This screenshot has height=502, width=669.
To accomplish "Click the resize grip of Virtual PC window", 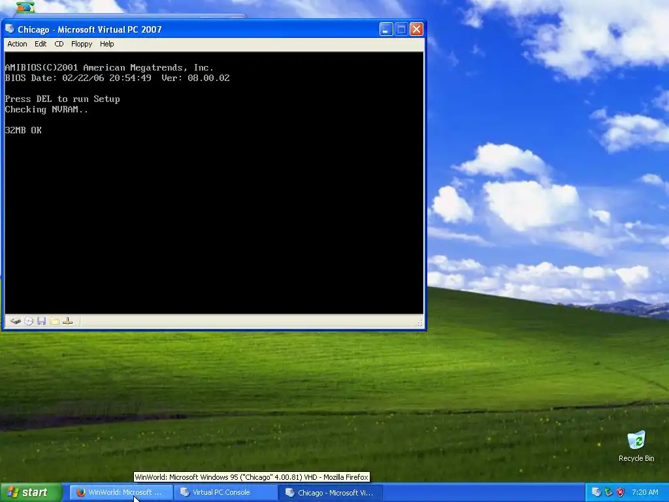I will [x=419, y=324].
